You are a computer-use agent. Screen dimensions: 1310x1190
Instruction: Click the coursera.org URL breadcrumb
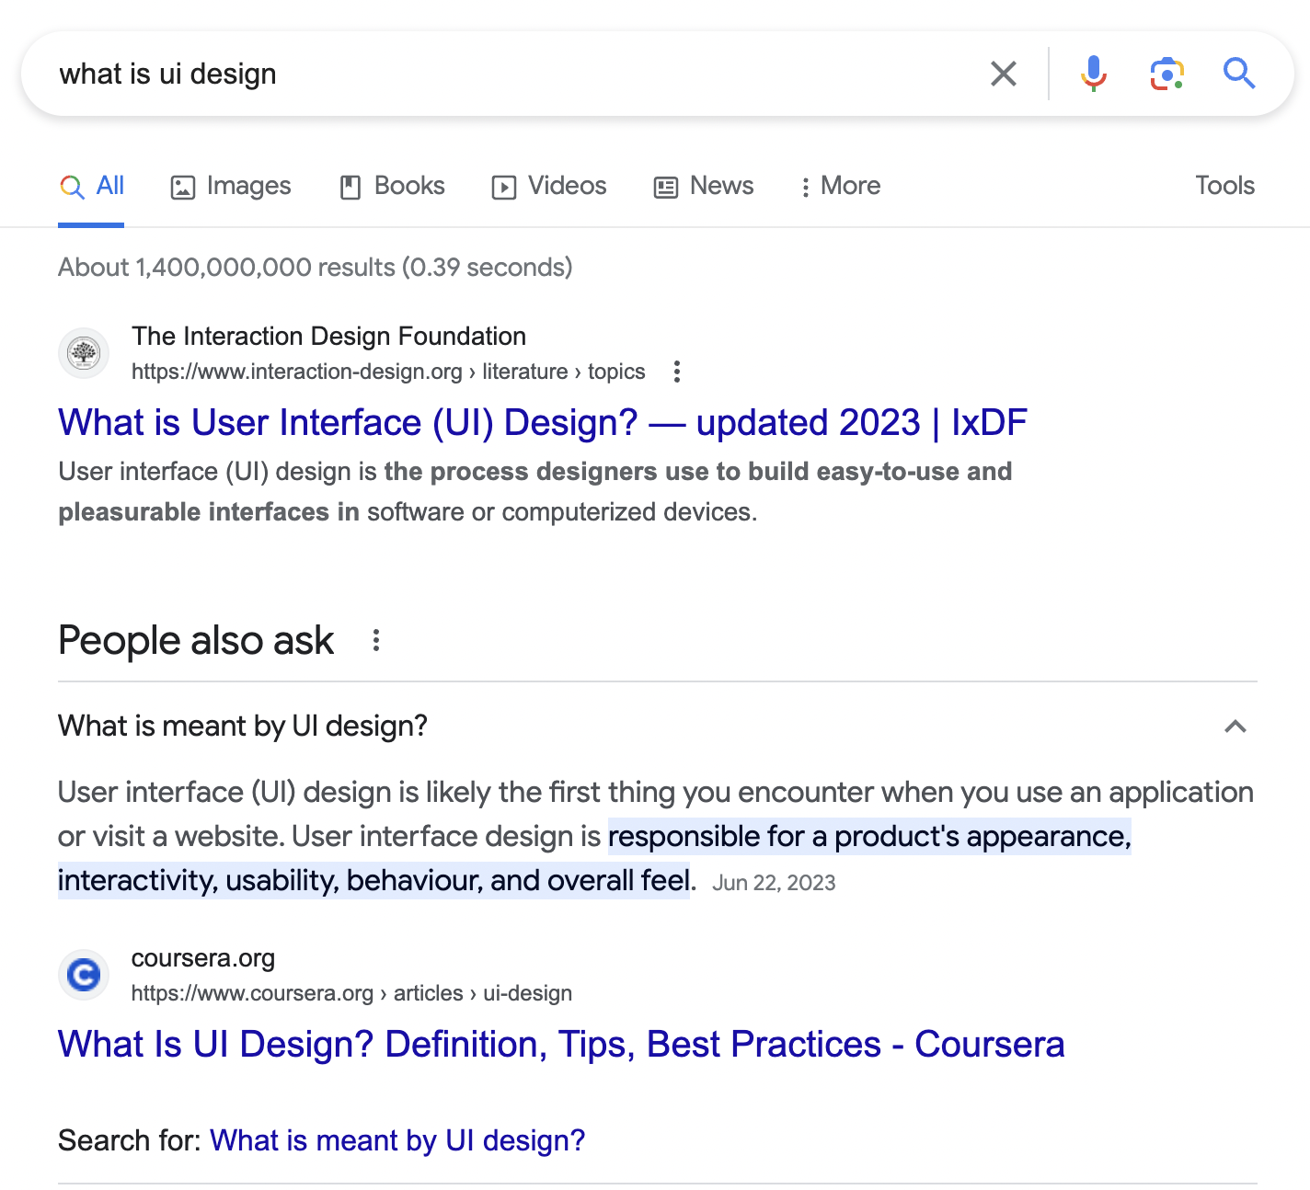(x=351, y=993)
